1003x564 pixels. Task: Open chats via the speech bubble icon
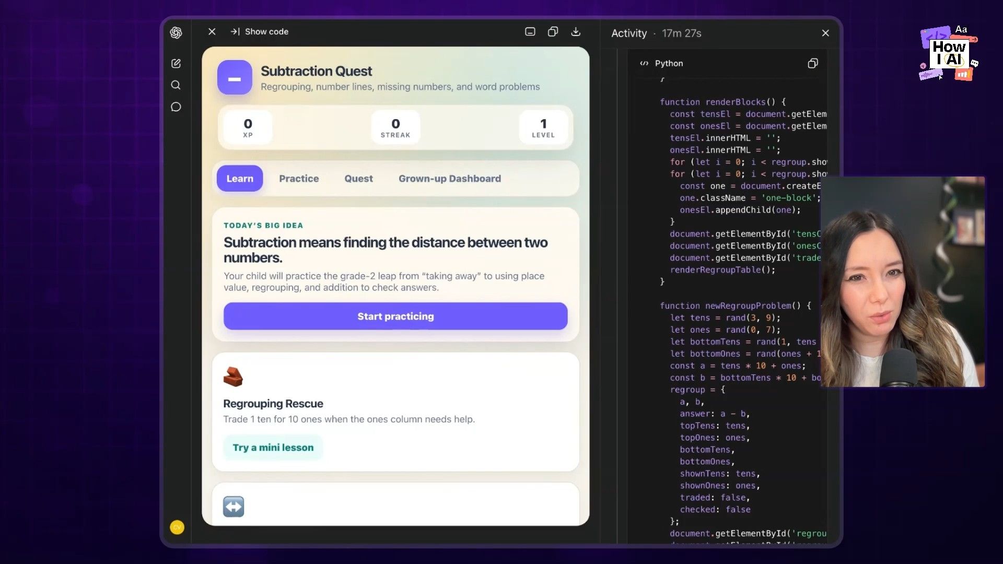(x=176, y=107)
